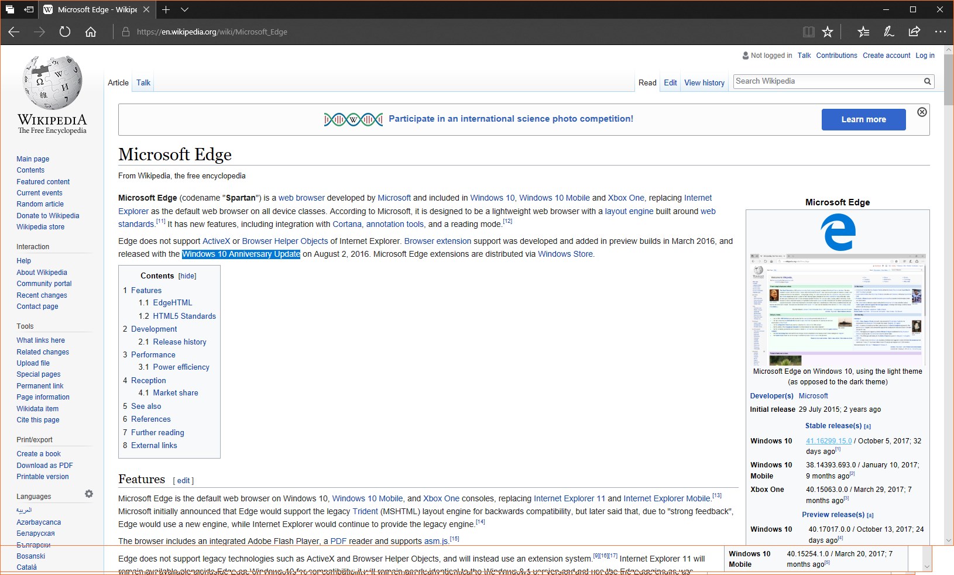Image resolution: width=954 pixels, height=575 pixels.
Task: Open Main page sidebar link
Action: tap(33, 159)
